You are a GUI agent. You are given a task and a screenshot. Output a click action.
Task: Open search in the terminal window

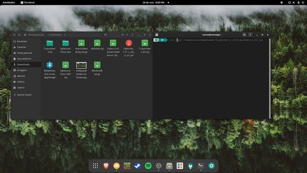[244, 35]
